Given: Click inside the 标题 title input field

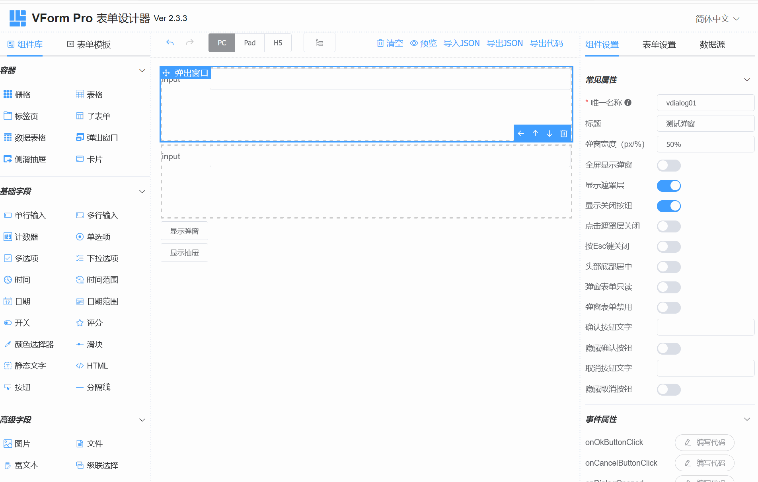Looking at the screenshot, I should pyautogui.click(x=705, y=123).
